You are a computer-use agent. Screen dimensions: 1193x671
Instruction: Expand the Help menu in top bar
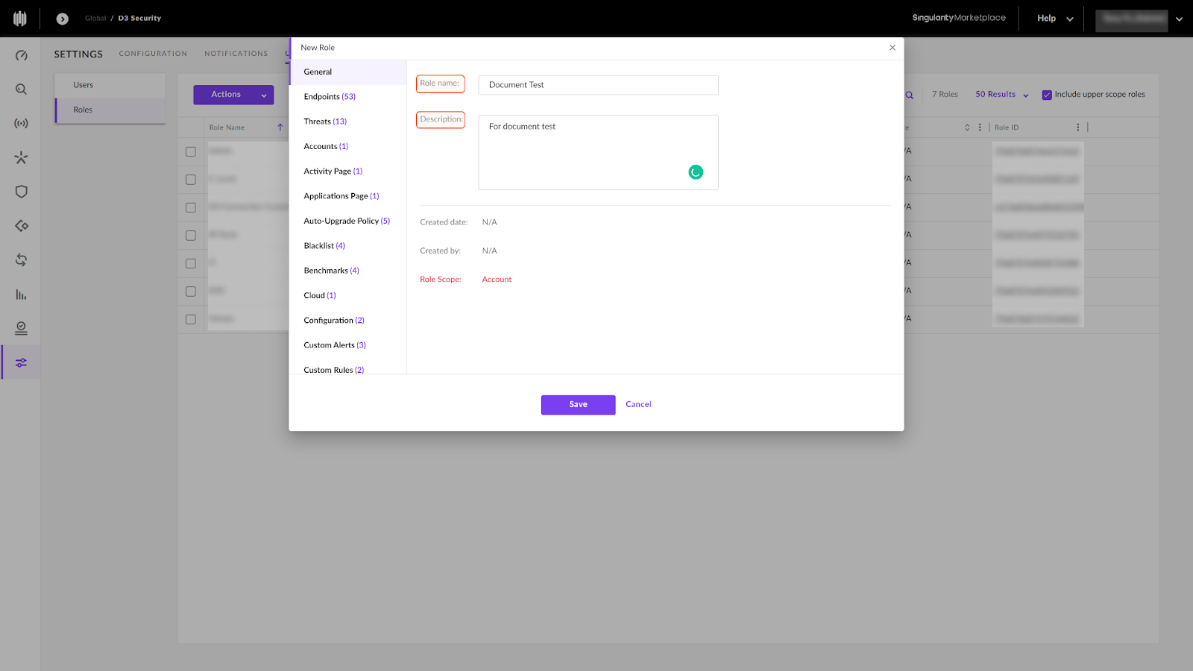[x=1055, y=19]
